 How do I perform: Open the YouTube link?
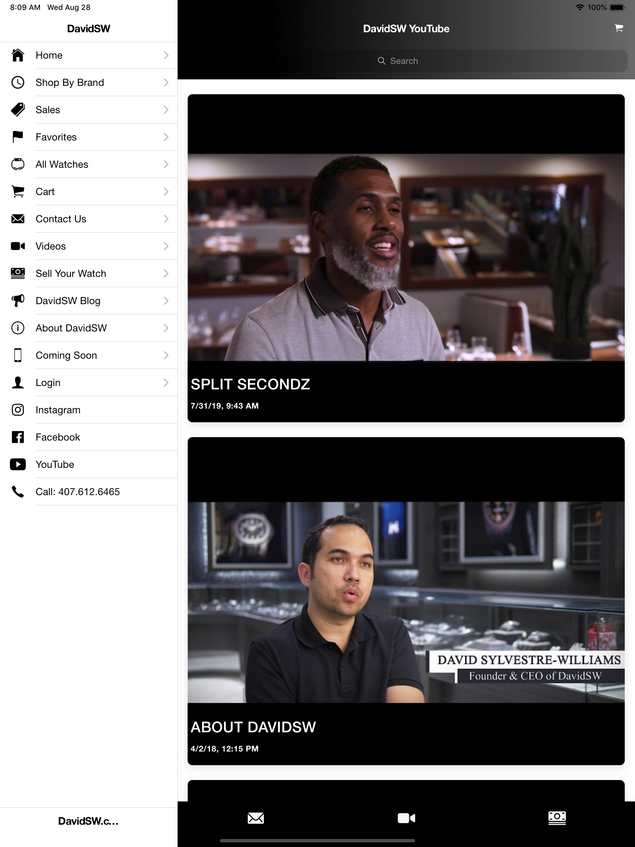[88, 464]
